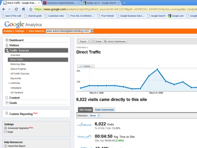Open the 'Customize Links' bookmark
This screenshot has width=197, height=148.
coord(54,16)
